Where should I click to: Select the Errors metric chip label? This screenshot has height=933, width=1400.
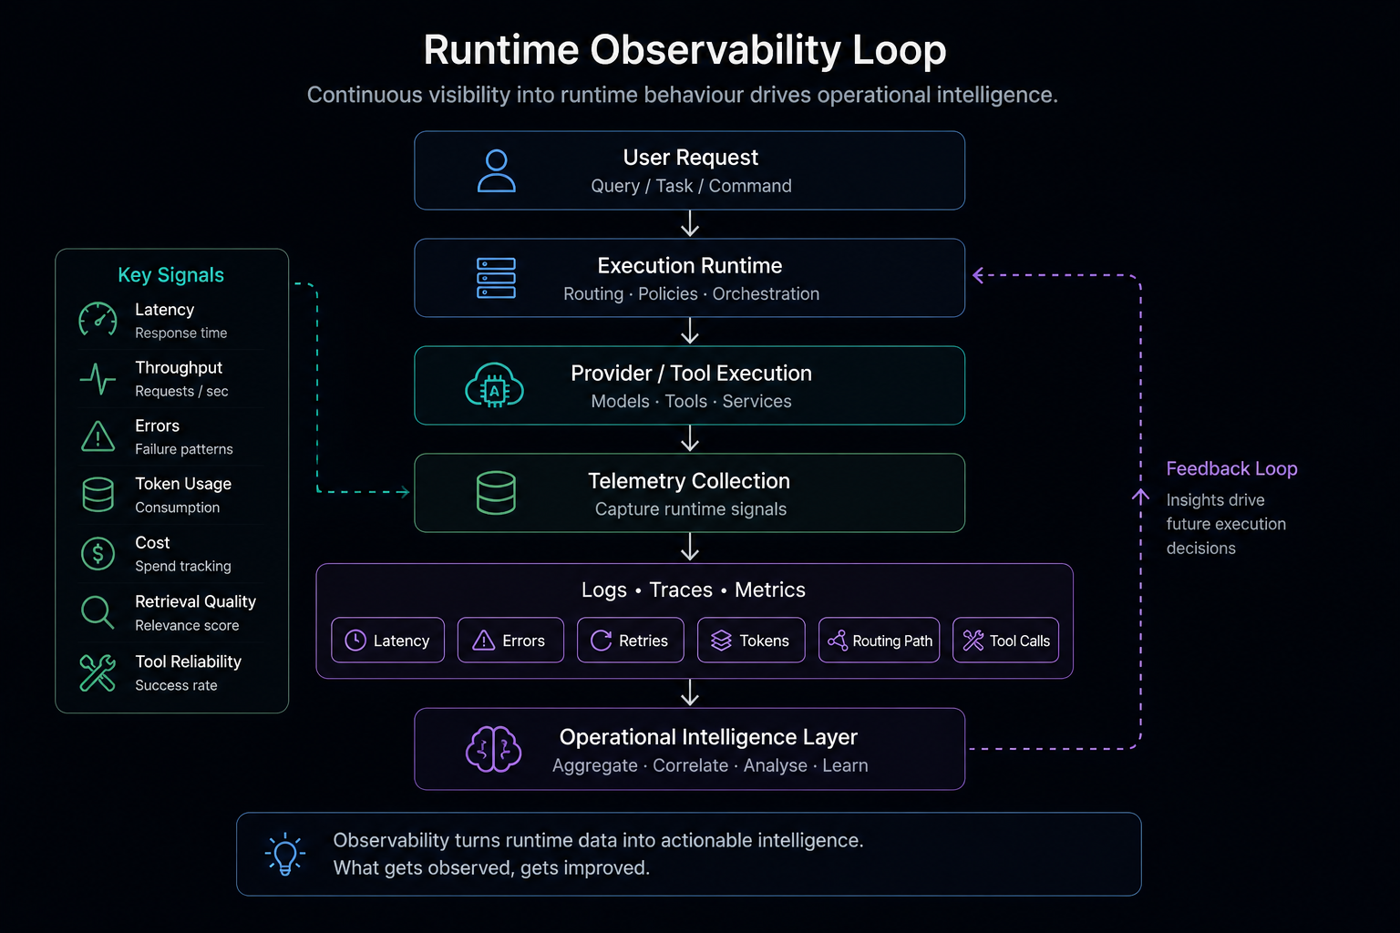click(x=523, y=641)
